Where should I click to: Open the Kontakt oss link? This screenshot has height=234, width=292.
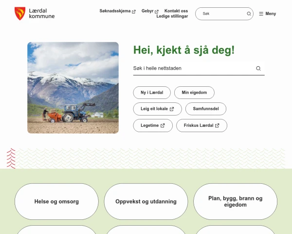[x=176, y=11]
